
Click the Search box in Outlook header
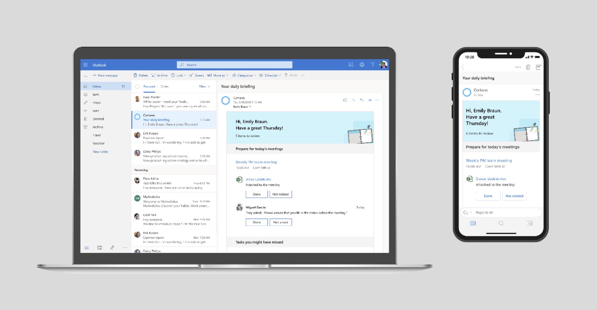[235, 65]
